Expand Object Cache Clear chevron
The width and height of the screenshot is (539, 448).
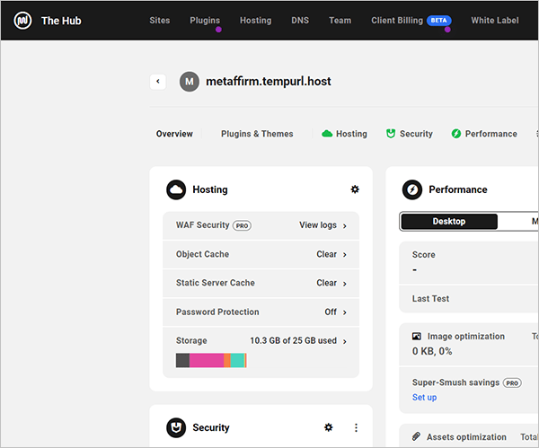click(344, 255)
